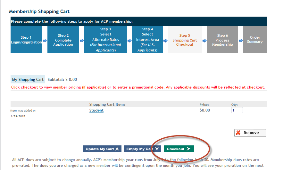The image size is (308, 170).
Task: Open the Order Summary step
Action: [255, 40]
